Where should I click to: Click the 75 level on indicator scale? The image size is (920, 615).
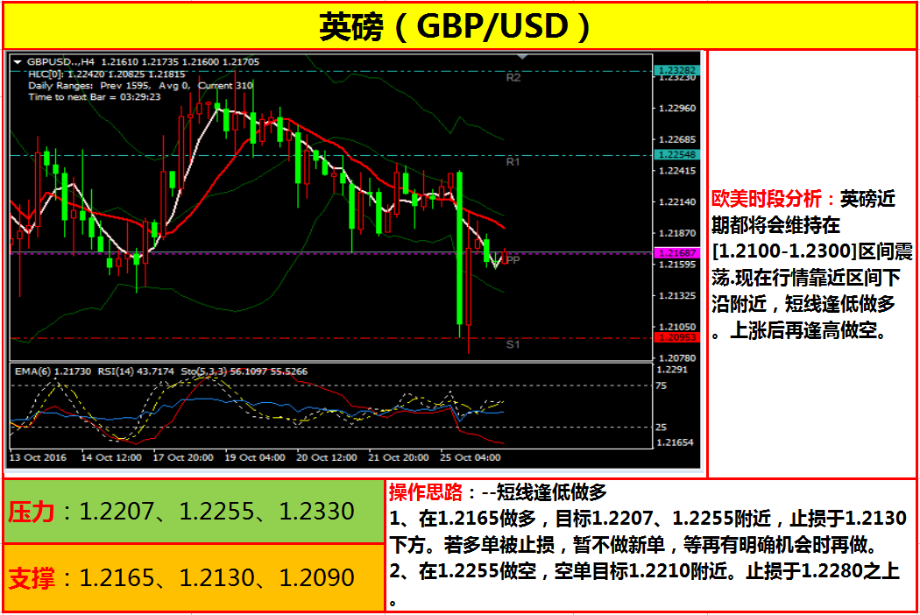[661, 385]
